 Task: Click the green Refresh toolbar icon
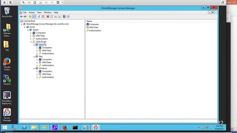[56, 17]
